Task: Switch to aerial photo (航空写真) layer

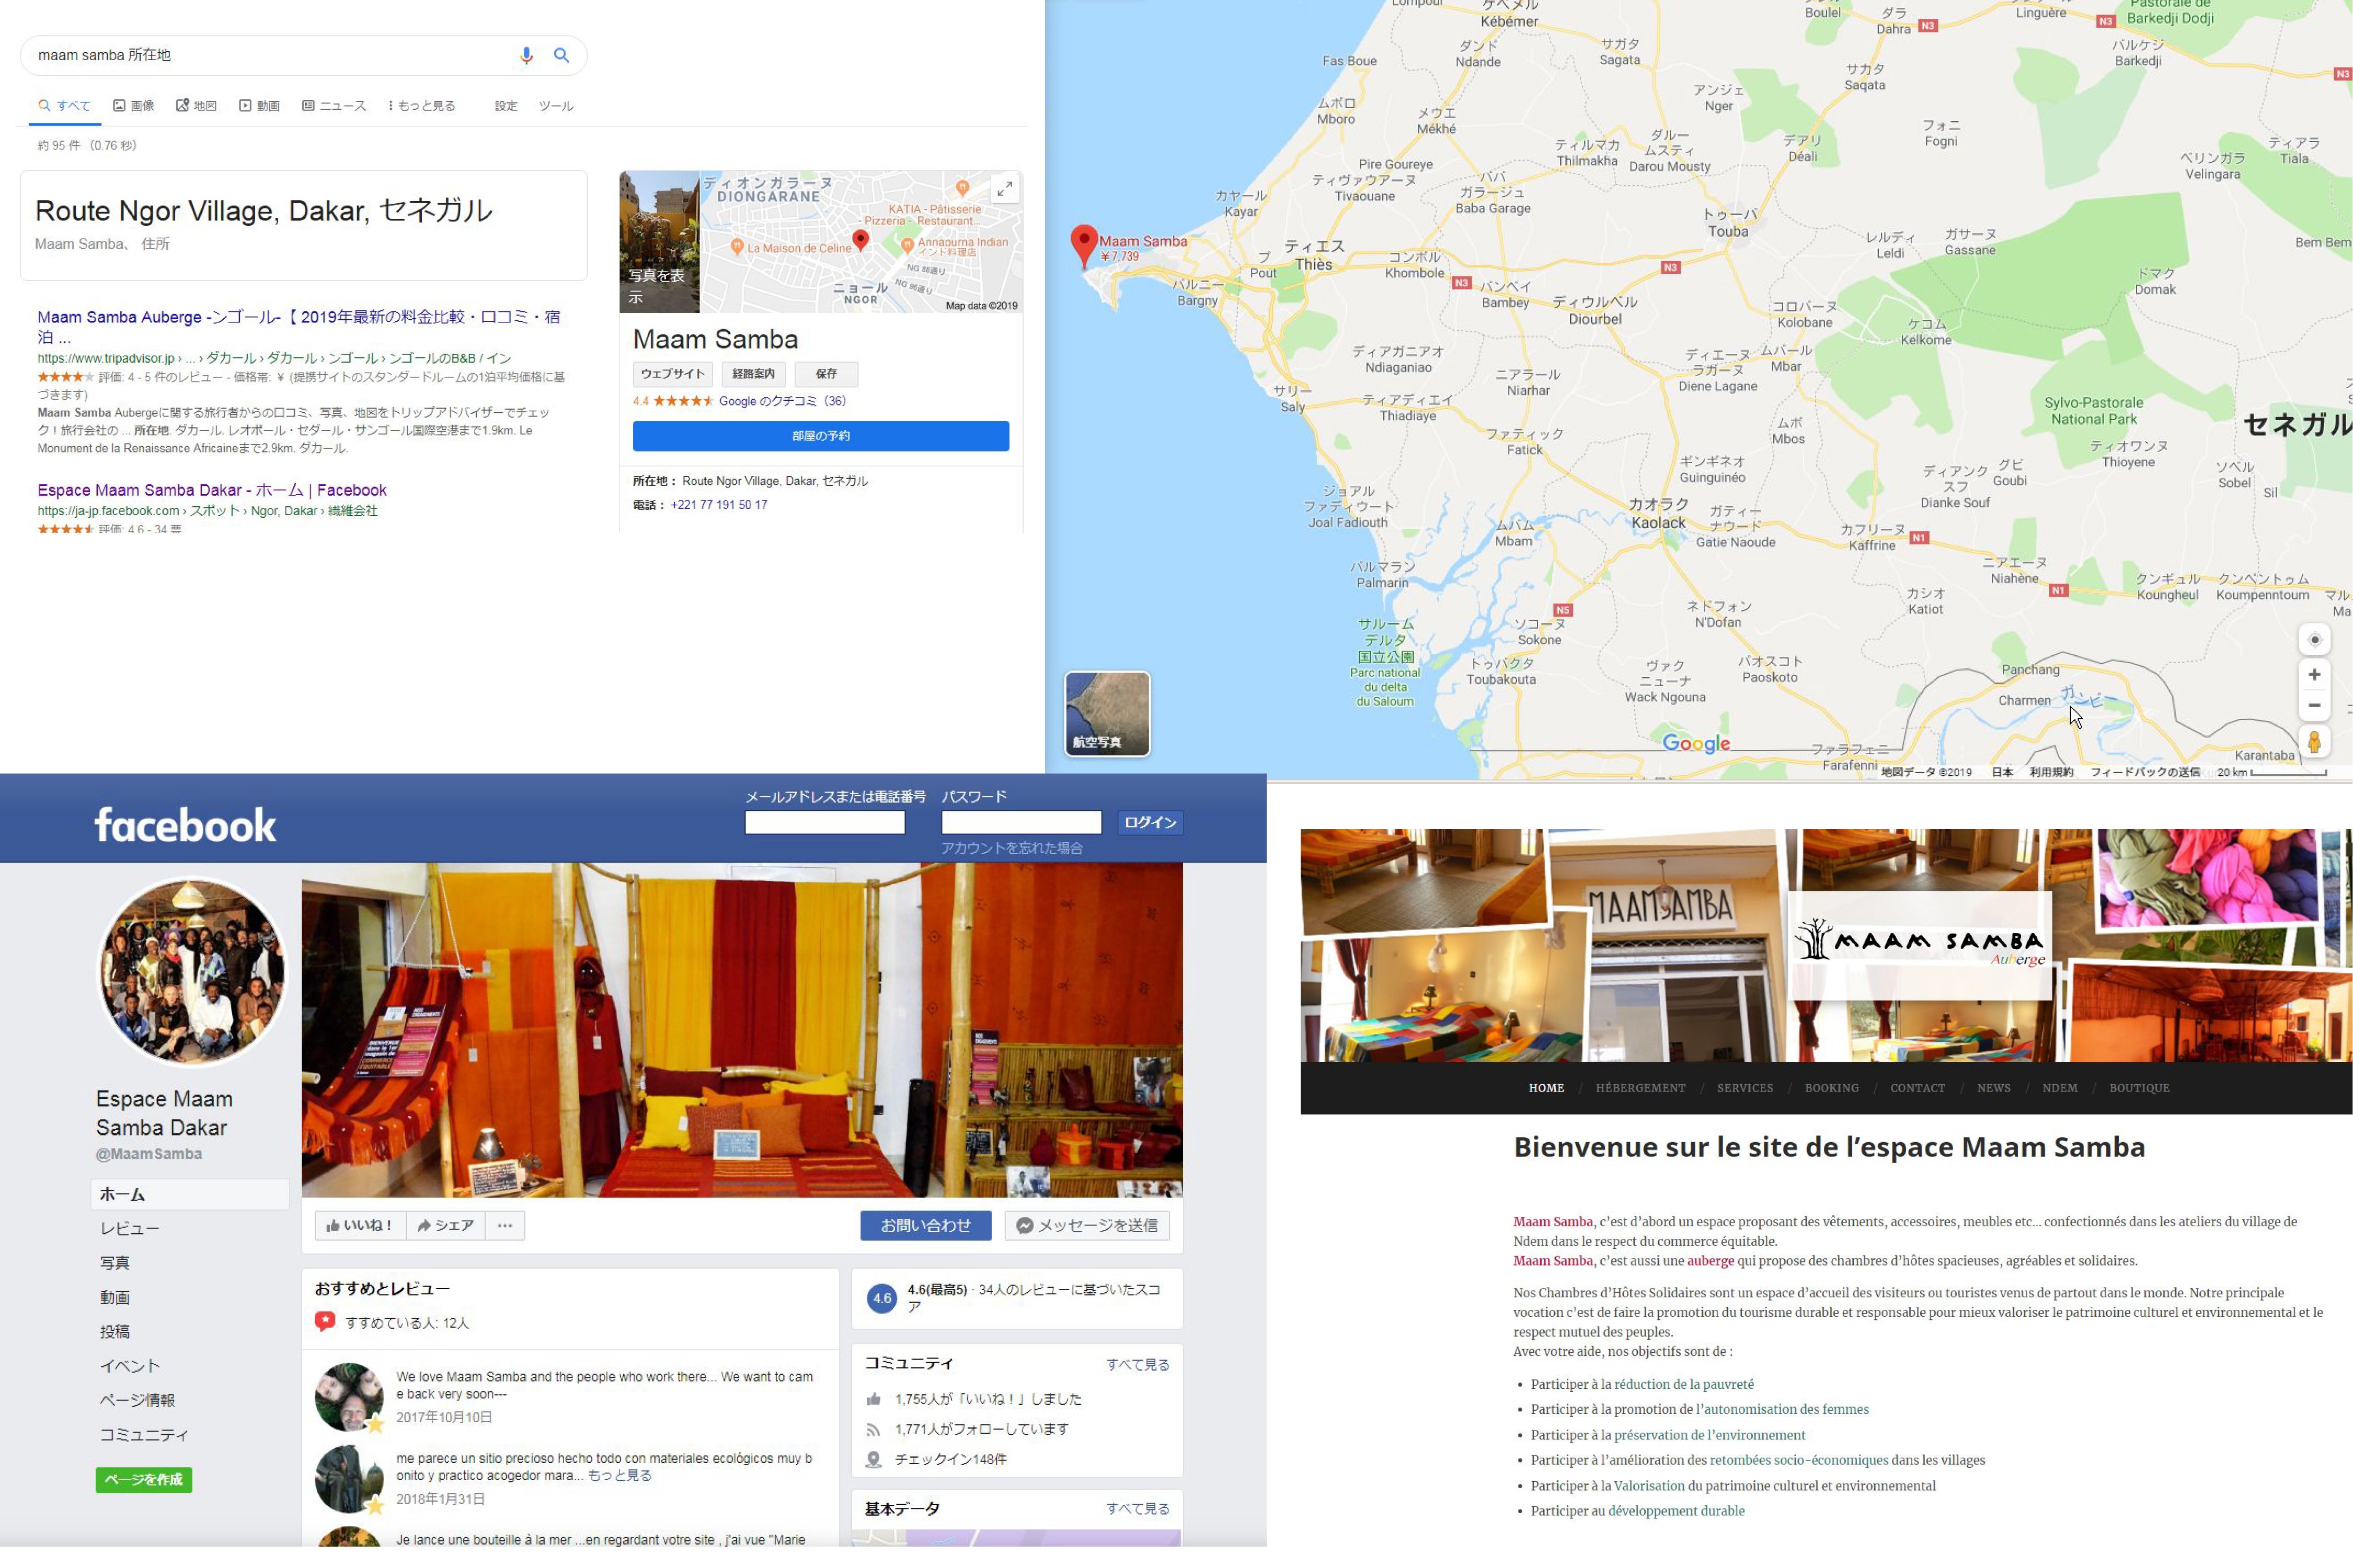Action: [1107, 714]
